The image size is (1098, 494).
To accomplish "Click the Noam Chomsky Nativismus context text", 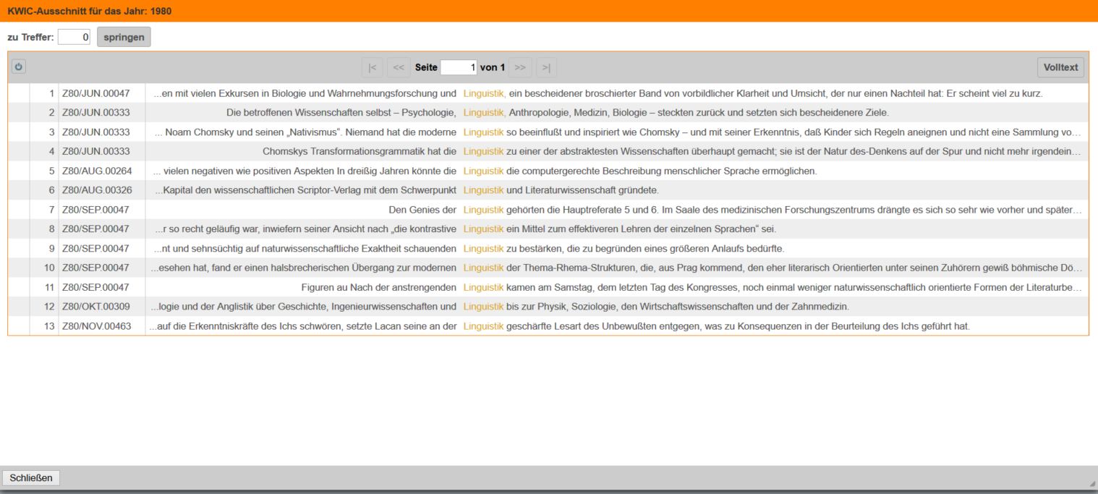I will [304, 132].
